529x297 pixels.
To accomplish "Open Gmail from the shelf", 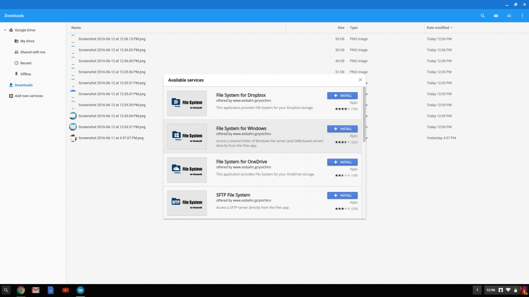I will (x=36, y=290).
